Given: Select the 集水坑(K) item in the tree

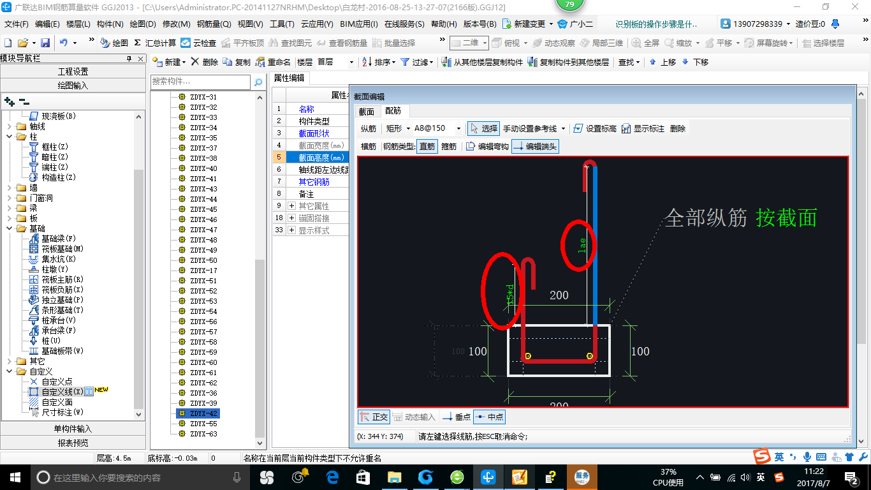Looking at the screenshot, I should pyautogui.click(x=59, y=259).
